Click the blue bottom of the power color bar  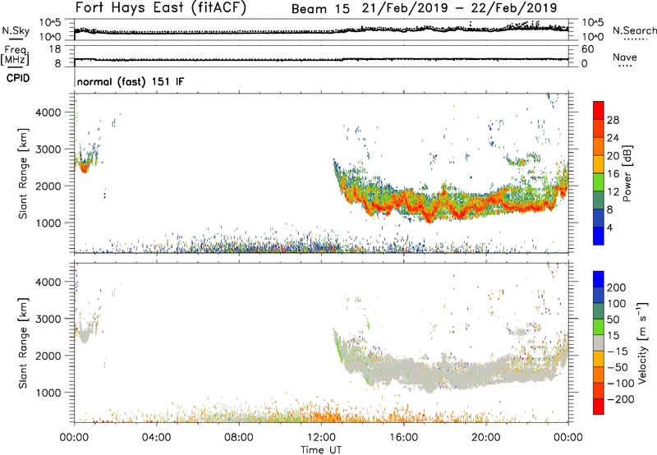pos(599,236)
